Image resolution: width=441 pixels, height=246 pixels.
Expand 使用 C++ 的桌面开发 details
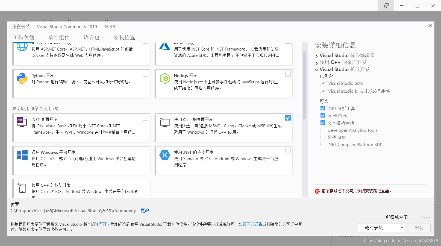coord(317,63)
